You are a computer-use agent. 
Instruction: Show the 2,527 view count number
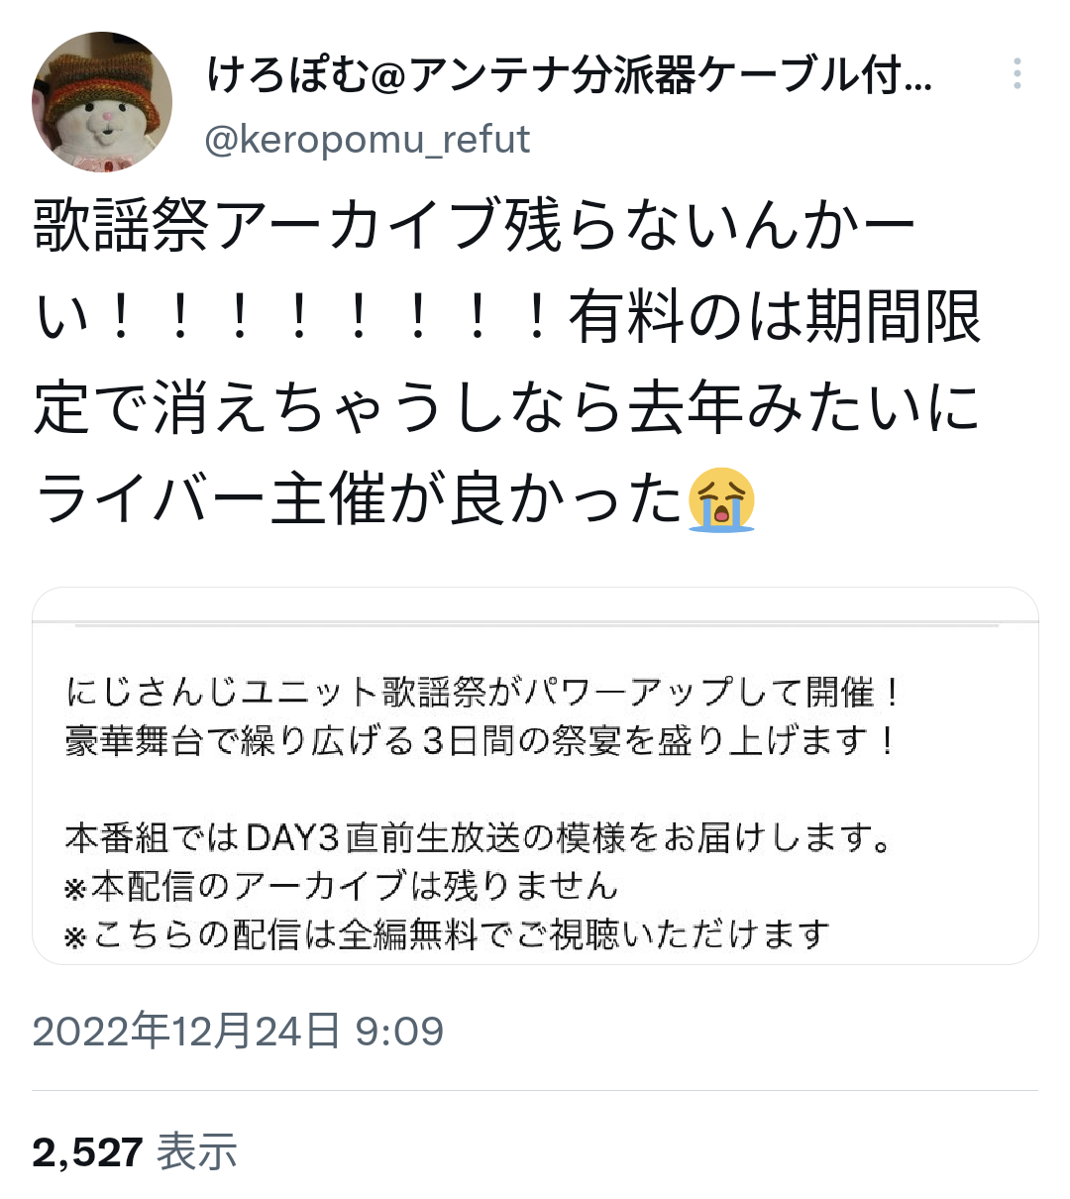pyautogui.click(x=87, y=1151)
